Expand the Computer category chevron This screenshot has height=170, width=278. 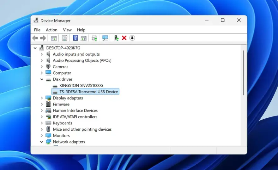(x=42, y=73)
